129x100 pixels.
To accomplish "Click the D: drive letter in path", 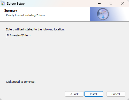I will click(8, 35).
